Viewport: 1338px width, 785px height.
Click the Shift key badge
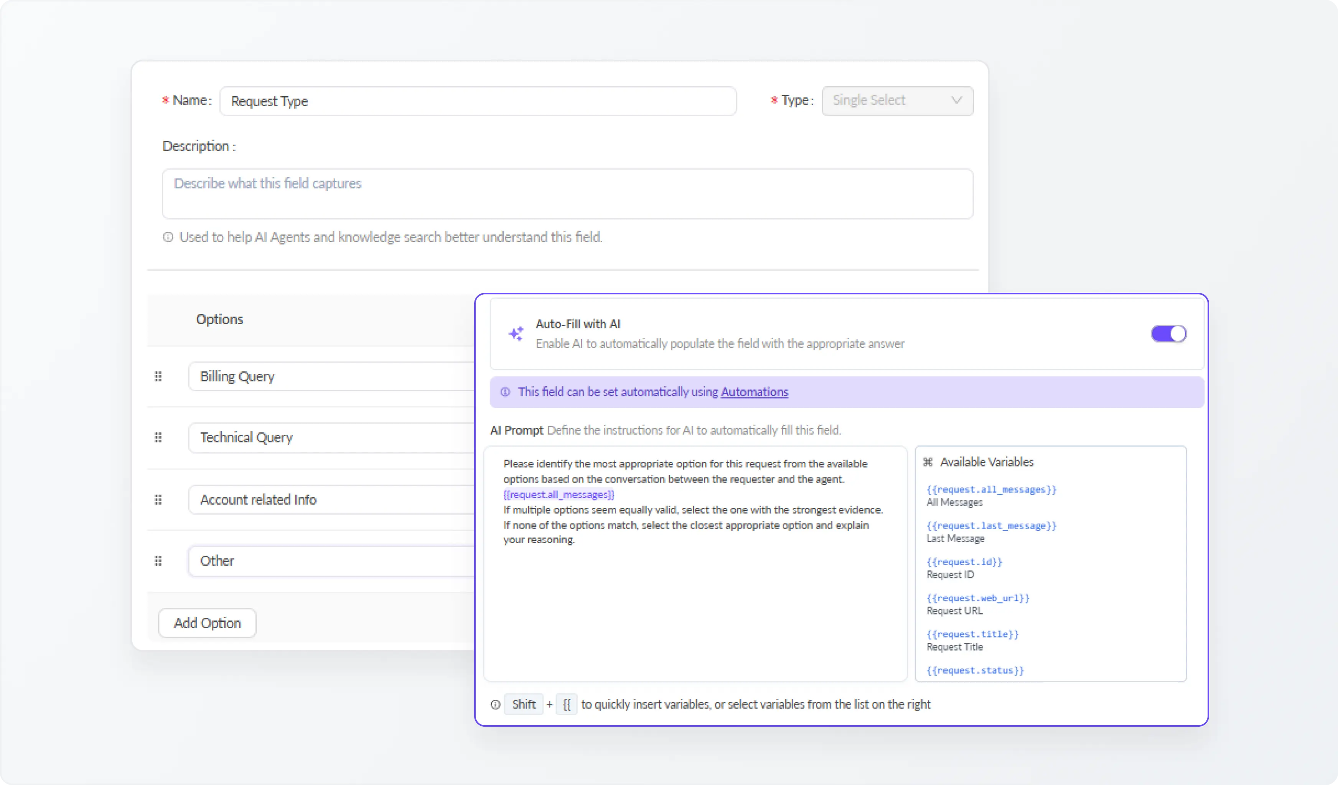coord(524,705)
